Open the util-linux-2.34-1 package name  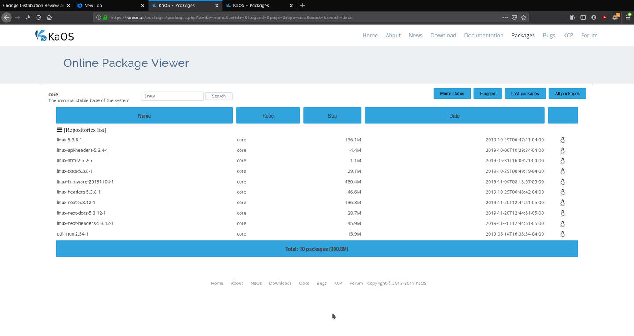tap(72, 234)
